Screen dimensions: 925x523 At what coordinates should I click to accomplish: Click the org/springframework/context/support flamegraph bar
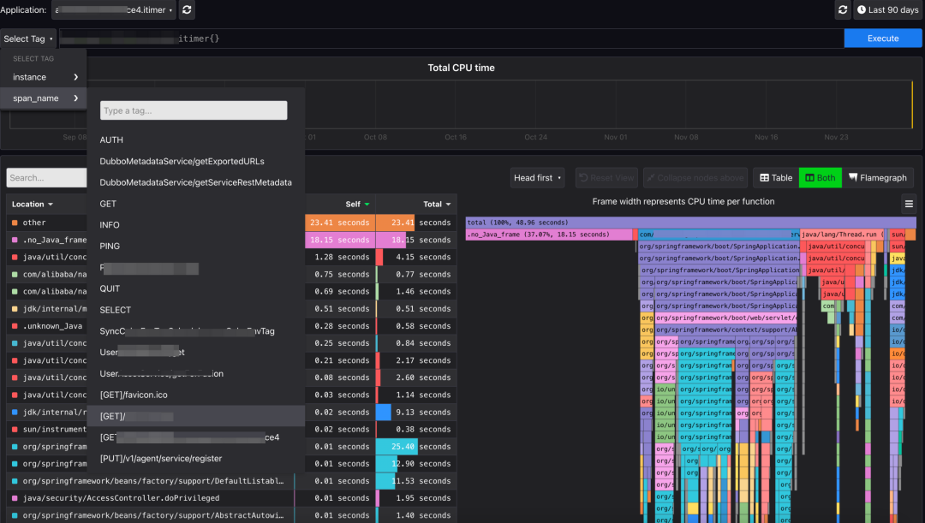tap(725, 330)
